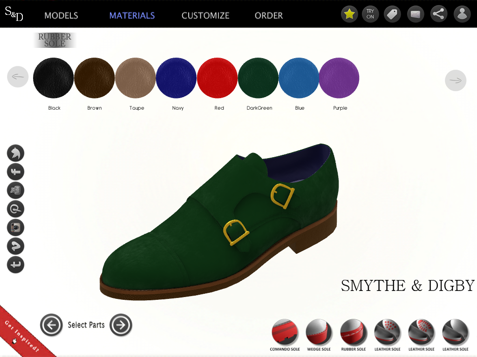Show previous material colors with left arrow
The image size is (477, 357).
coord(18,77)
